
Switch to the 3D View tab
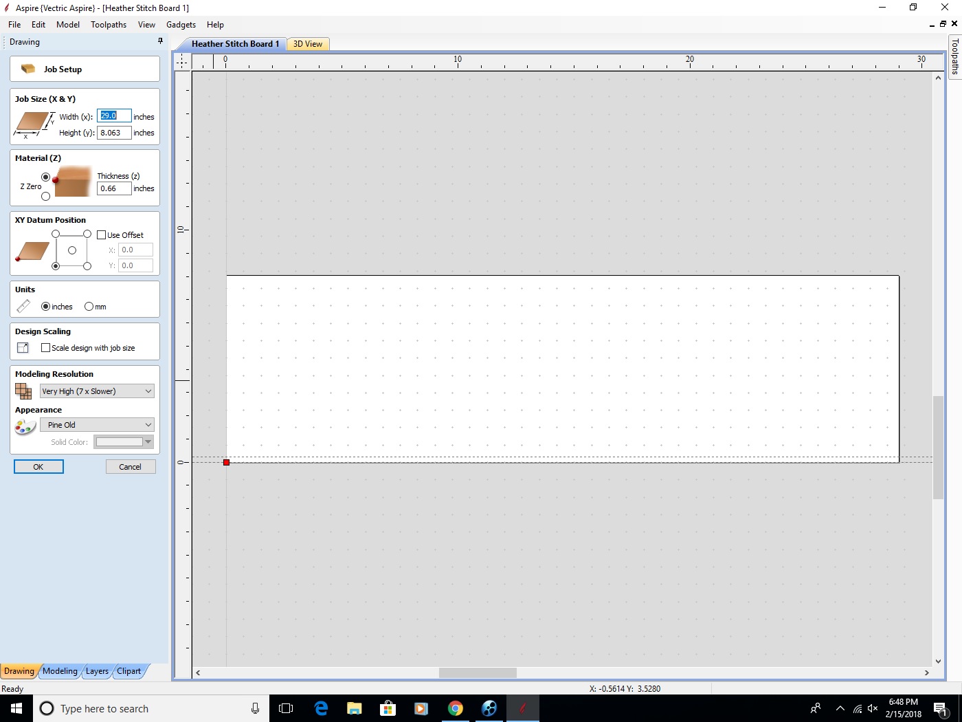(x=308, y=44)
